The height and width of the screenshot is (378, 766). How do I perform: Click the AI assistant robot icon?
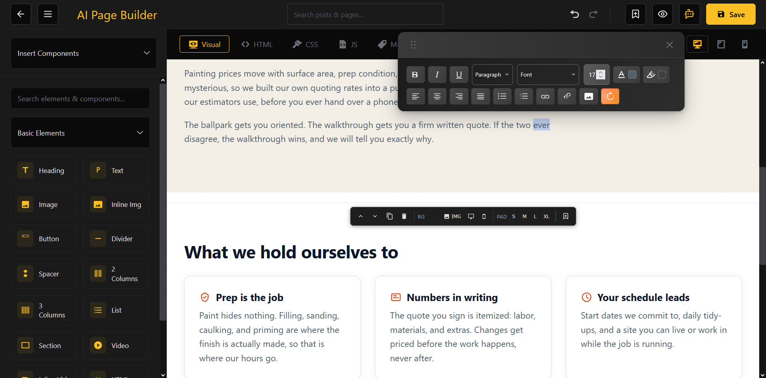point(690,14)
